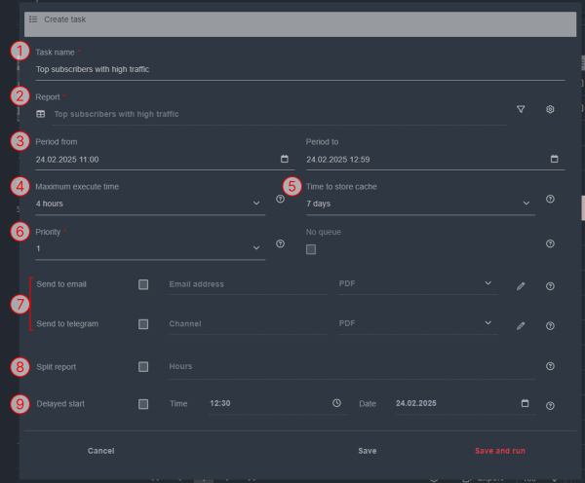Enable the Delayed start checkbox
The width and height of the screenshot is (585, 483).
143,403
